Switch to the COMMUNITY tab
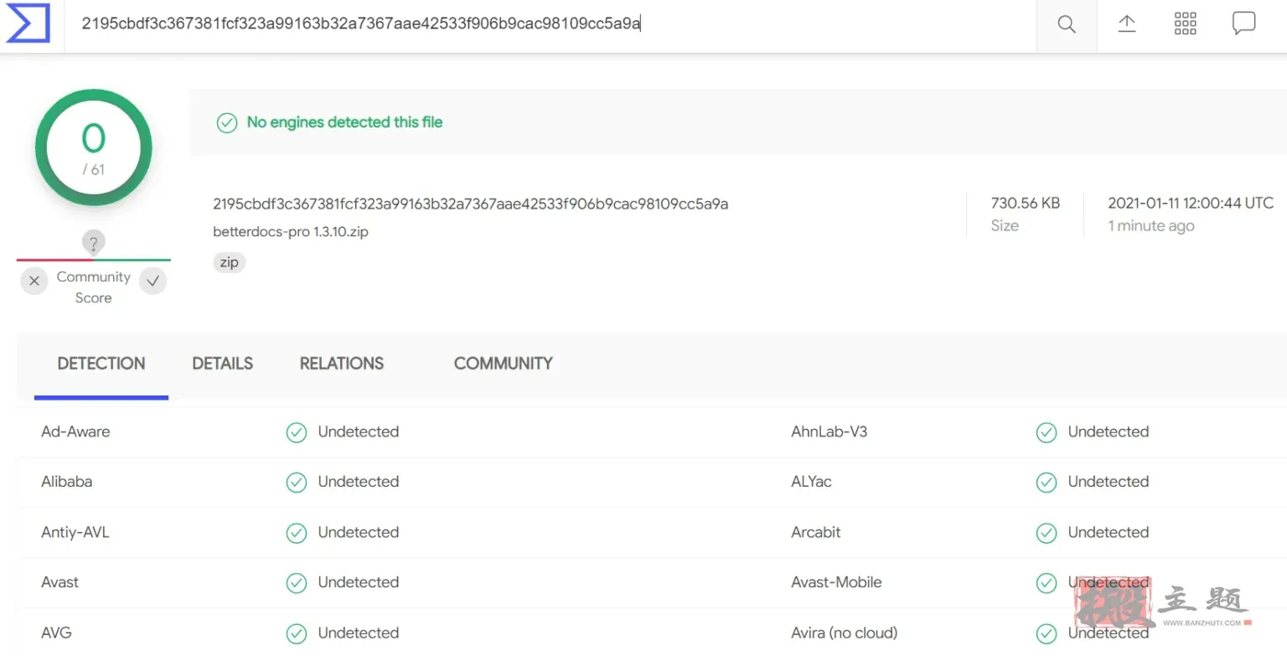This screenshot has height=656, width=1287. click(x=504, y=364)
